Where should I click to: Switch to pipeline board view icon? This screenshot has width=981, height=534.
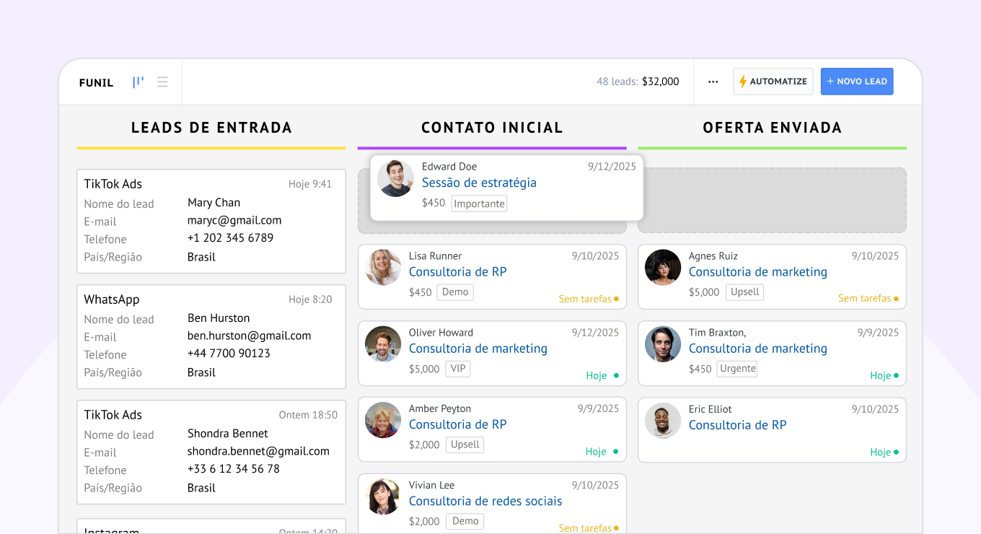coord(138,82)
